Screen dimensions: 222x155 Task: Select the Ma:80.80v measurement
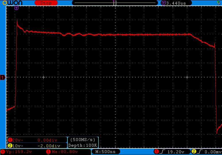(x=65, y=152)
